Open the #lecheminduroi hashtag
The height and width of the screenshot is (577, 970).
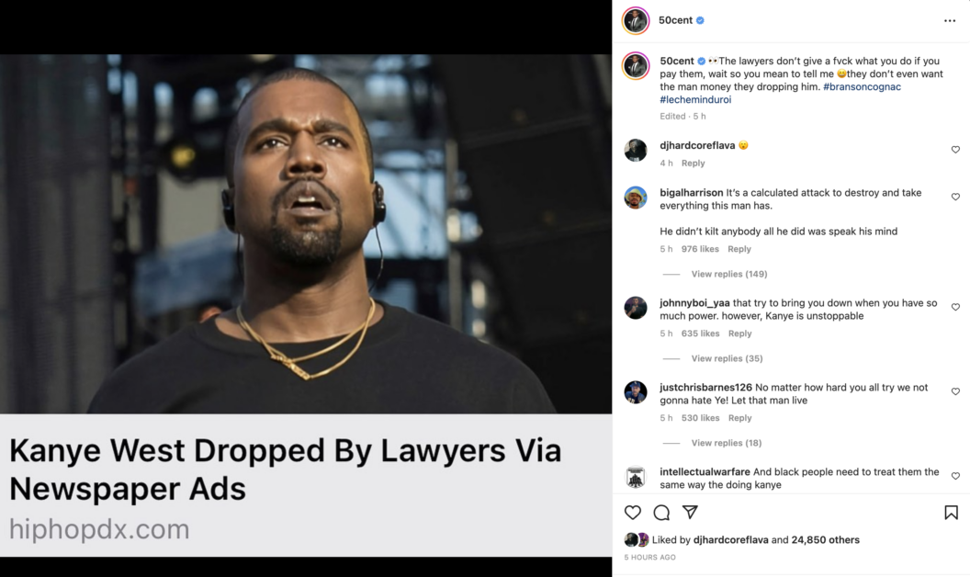[x=695, y=99]
